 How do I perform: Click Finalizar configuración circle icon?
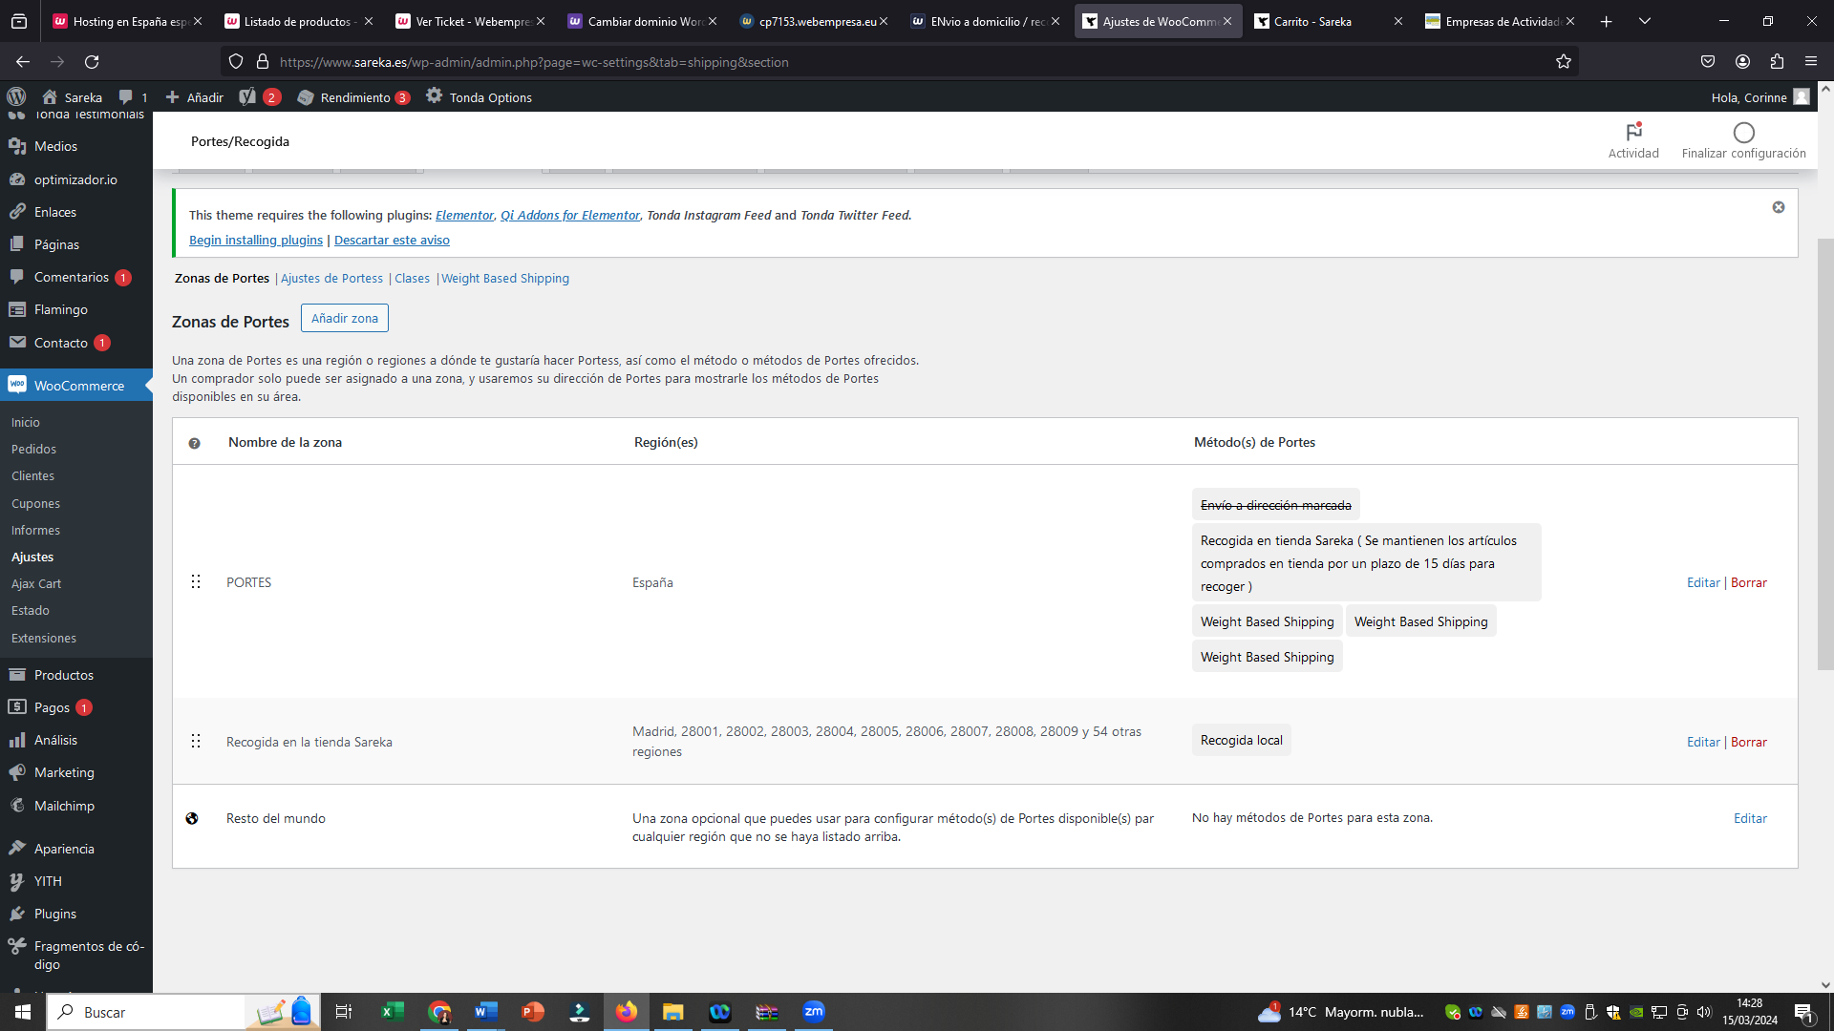(1743, 133)
